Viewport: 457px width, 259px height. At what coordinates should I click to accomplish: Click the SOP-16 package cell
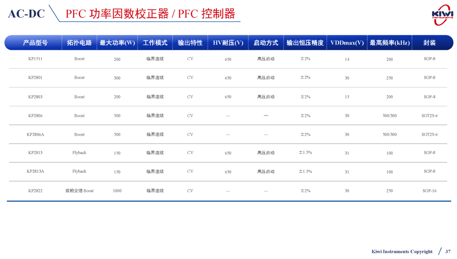[x=430, y=191]
